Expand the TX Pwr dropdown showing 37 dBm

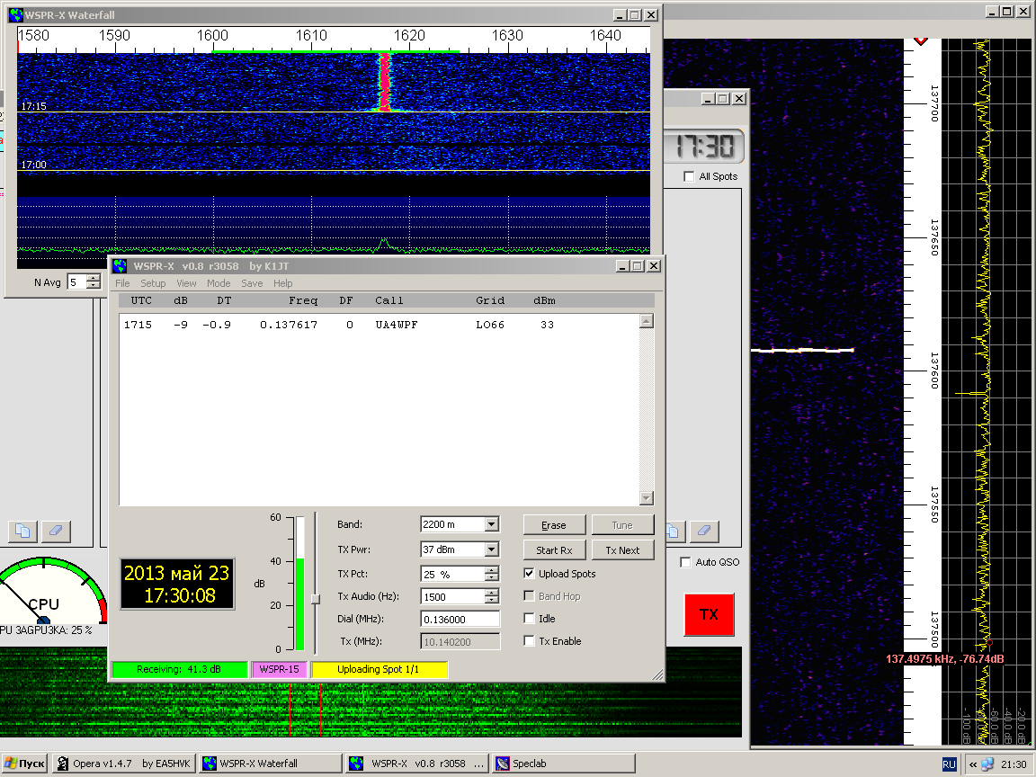pos(491,549)
